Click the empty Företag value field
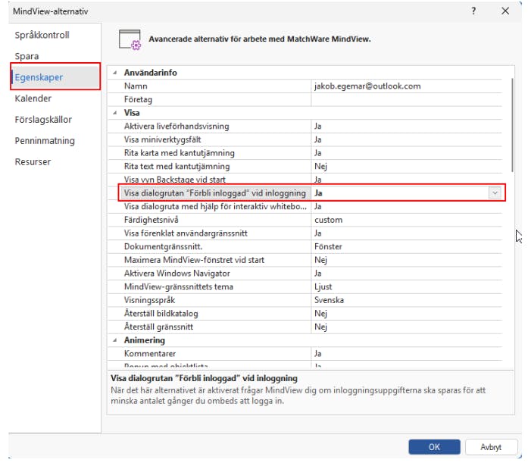The image size is (528, 463). pyautogui.click(x=408, y=99)
